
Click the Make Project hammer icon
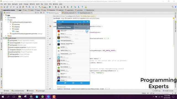point(40,7)
